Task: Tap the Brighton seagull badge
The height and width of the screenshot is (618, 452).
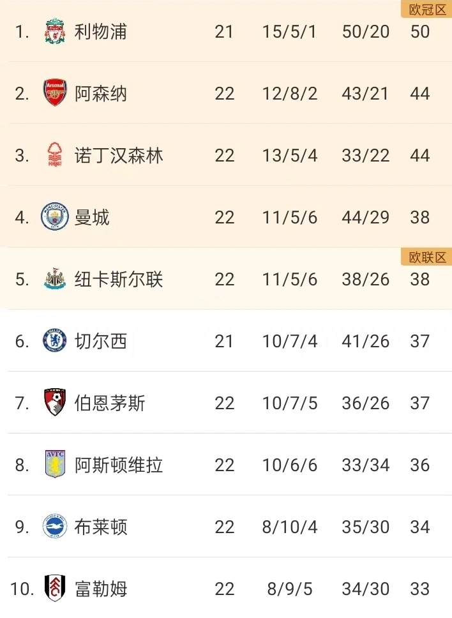Action: click(55, 526)
